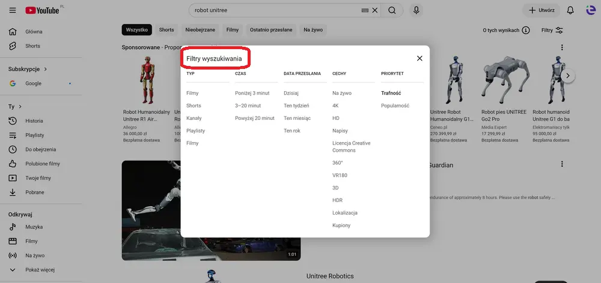Open the on-screen keyboard icon in search box

click(x=365, y=10)
